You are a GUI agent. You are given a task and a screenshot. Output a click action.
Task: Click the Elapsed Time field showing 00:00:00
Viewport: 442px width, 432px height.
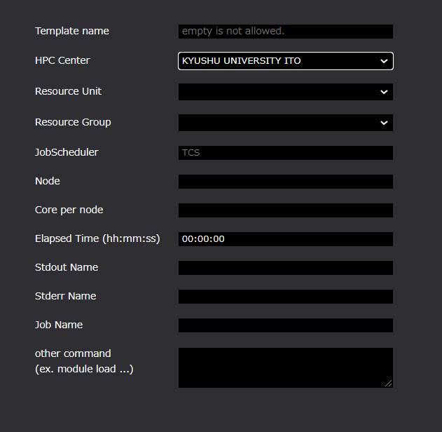coord(285,239)
